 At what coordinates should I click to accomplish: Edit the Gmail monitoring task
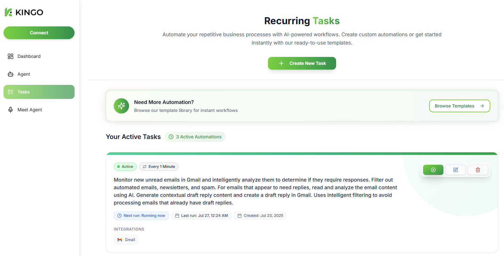(456, 170)
